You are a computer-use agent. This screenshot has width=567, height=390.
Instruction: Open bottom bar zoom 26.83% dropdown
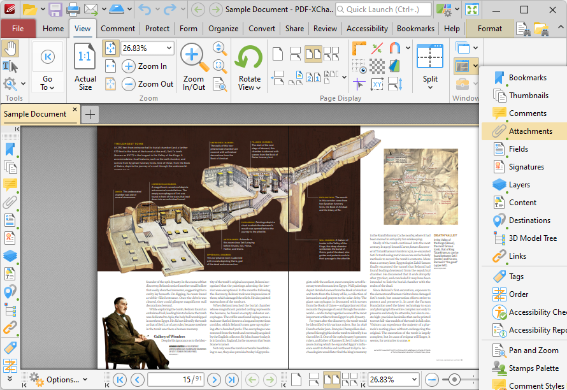pyautogui.click(x=414, y=380)
